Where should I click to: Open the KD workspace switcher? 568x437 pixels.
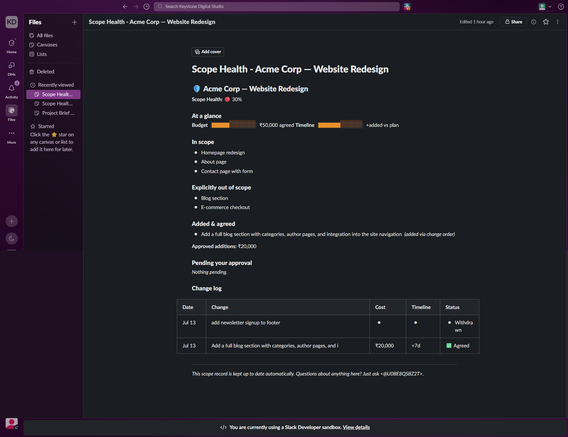tap(12, 22)
